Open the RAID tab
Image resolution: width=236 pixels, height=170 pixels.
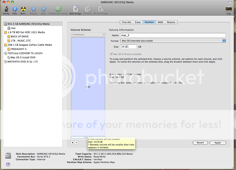pyautogui.click(x=160, y=22)
